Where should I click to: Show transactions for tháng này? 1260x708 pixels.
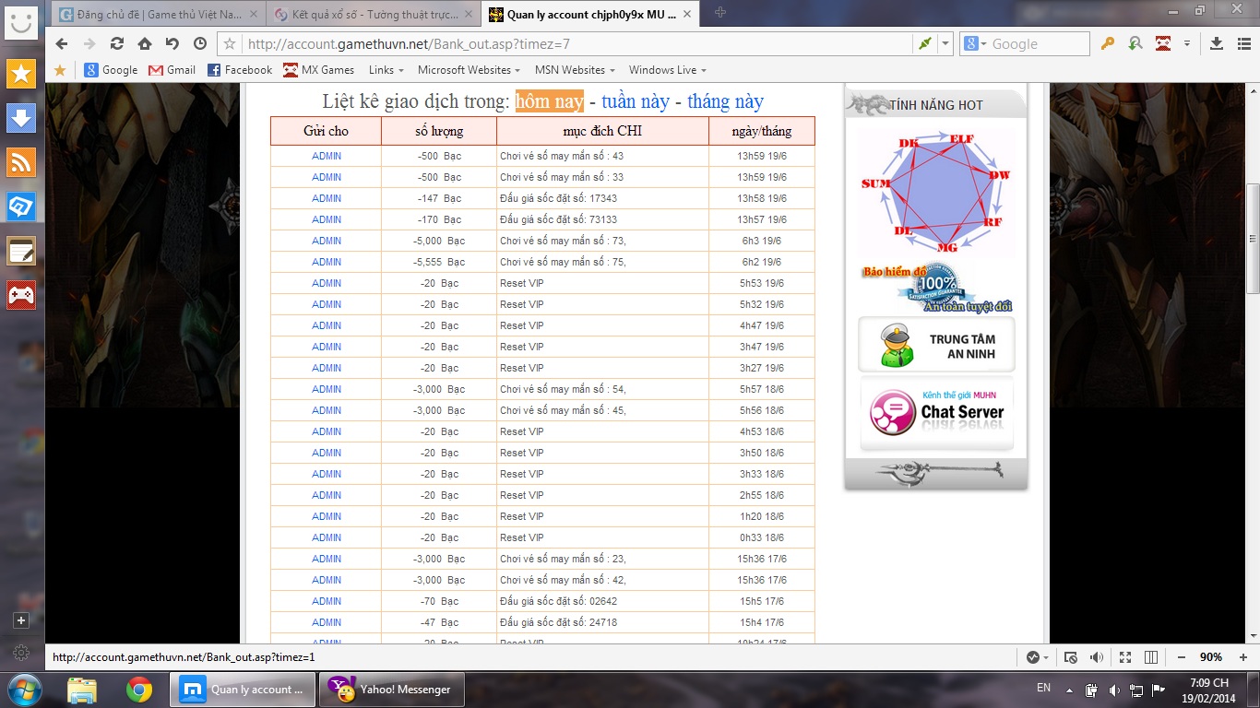pos(725,101)
